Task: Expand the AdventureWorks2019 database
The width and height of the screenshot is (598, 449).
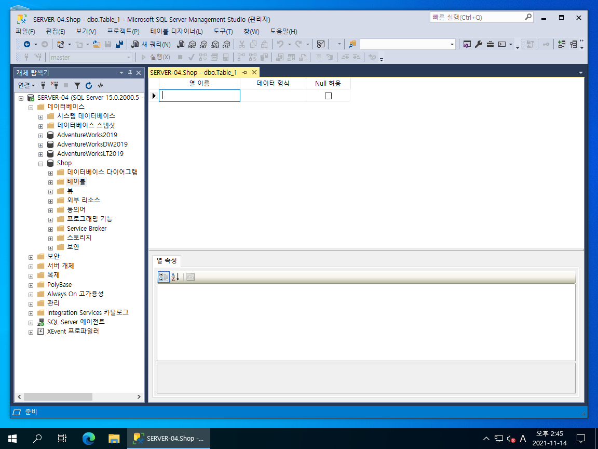Action: [41, 136]
